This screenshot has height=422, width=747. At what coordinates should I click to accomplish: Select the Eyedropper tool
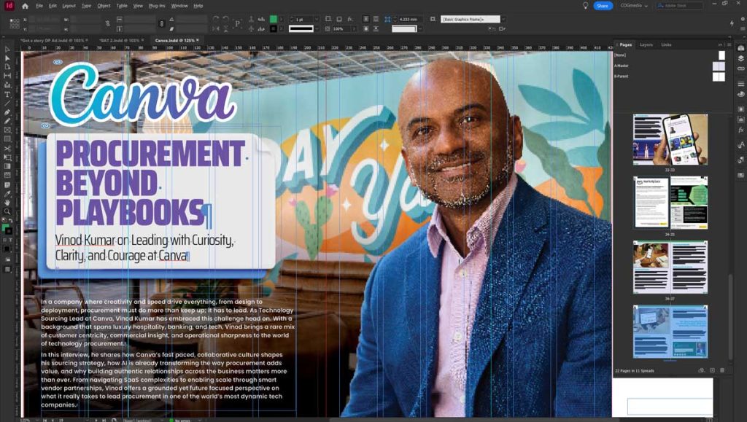[x=7, y=194]
